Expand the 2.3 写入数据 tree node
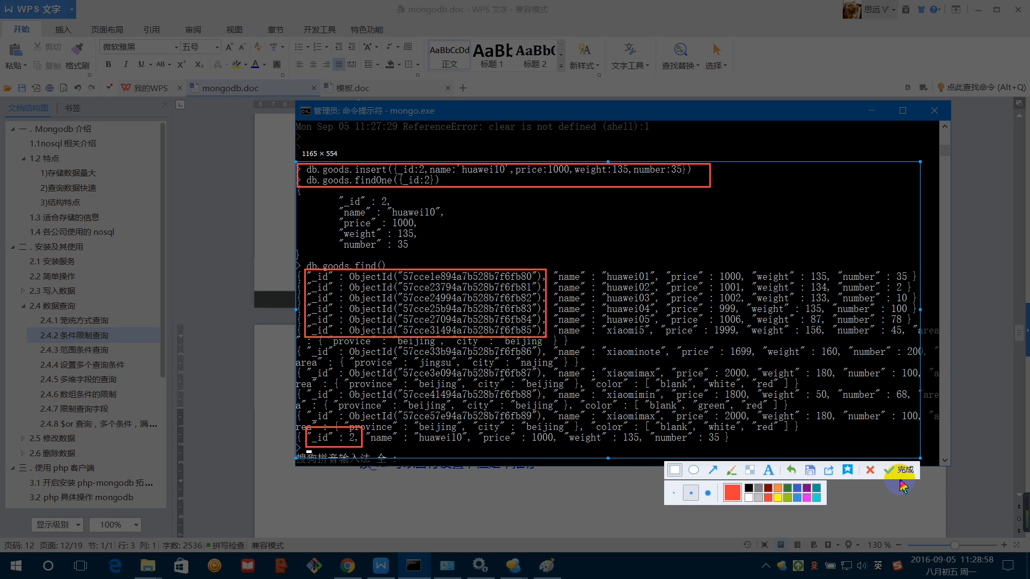This screenshot has height=579, width=1030. (23, 291)
